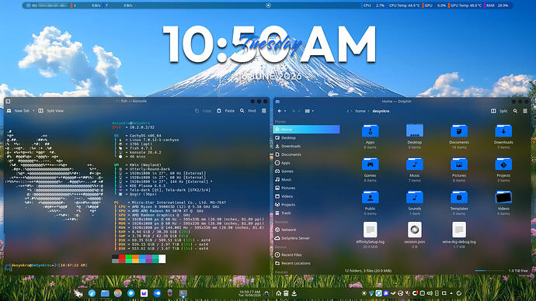This screenshot has width=536, height=301.
Task: Go back in Dolphin
Action: tap(280, 111)
